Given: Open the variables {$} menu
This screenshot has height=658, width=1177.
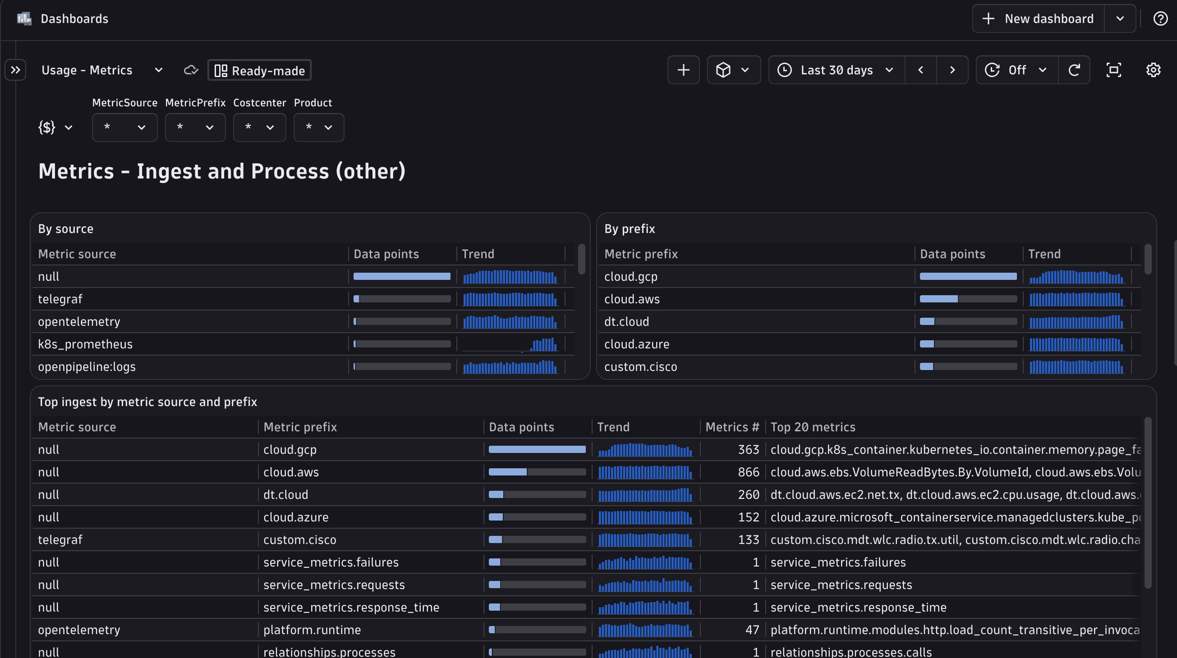Looking at the screenshot, I should click(55, 127).
